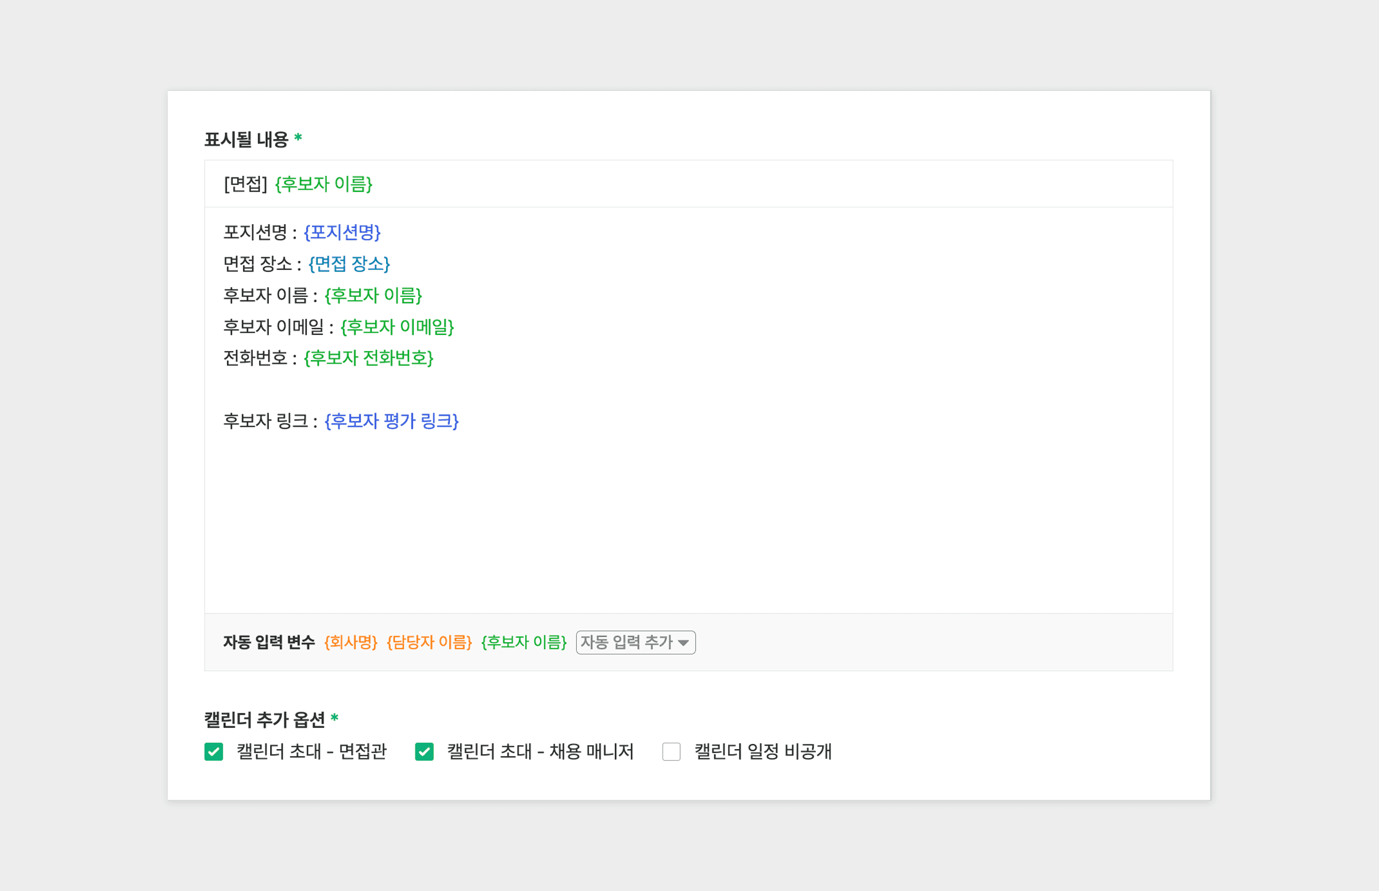This screenshot has height=891, width=1379.
Task: Insert the {회사명} auto-input variable
Action: pyautogui.click(x=350, y=642)
